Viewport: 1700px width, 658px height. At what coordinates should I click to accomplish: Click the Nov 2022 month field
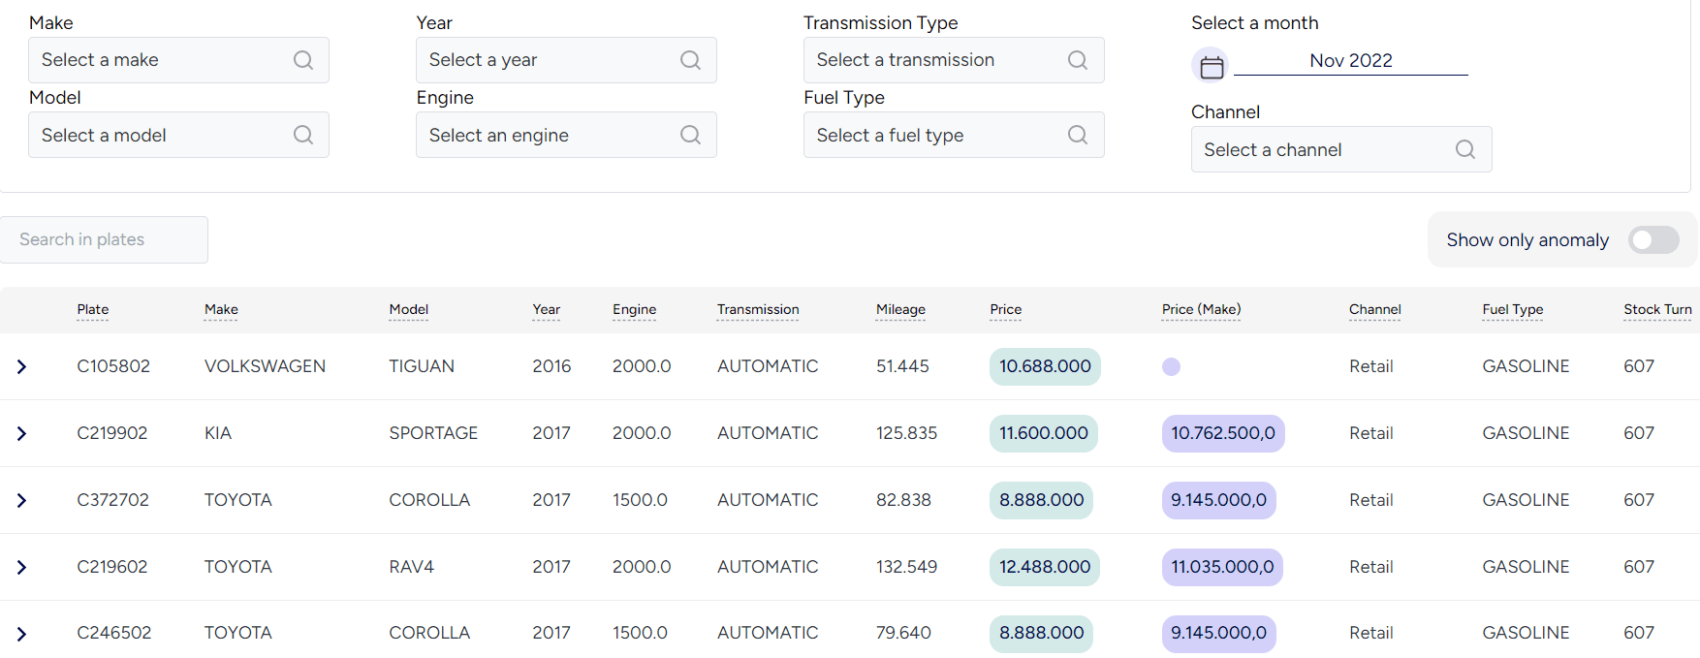[x=1350, y=60]
